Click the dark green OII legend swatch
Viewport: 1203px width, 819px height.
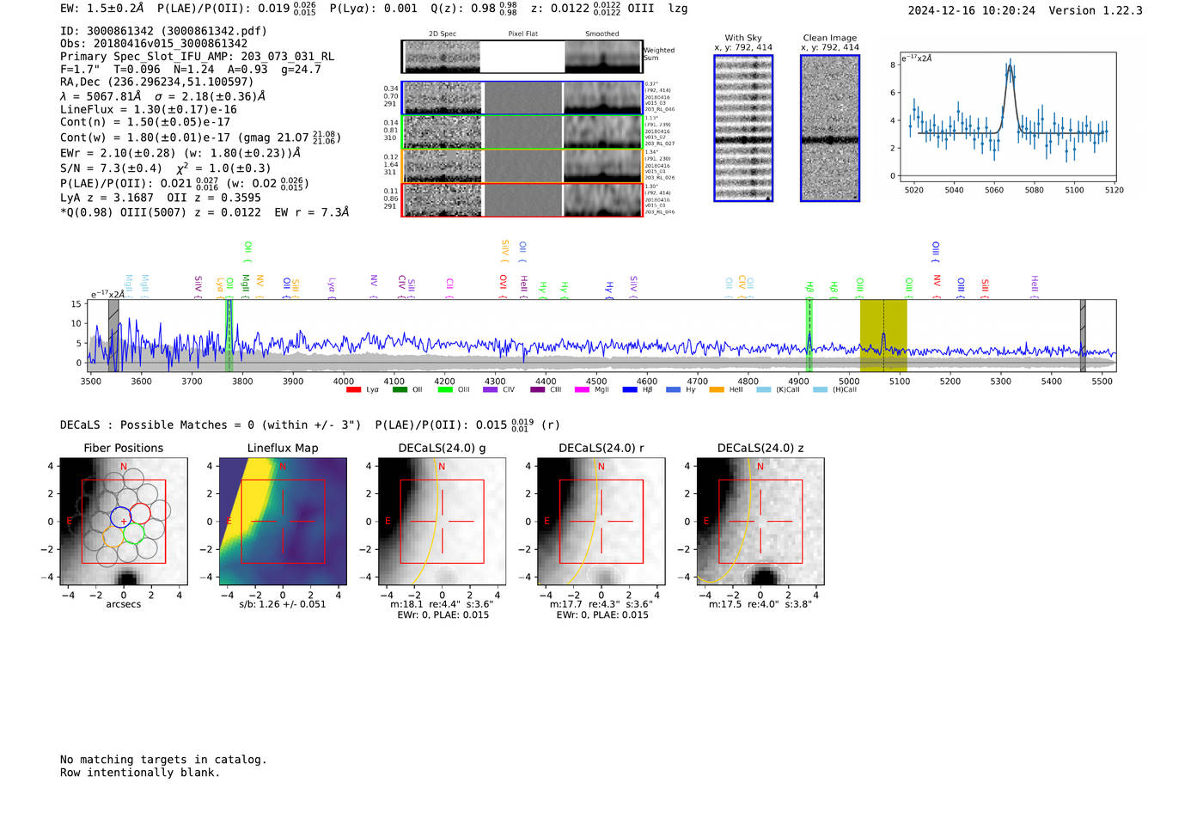coord(400,390)
